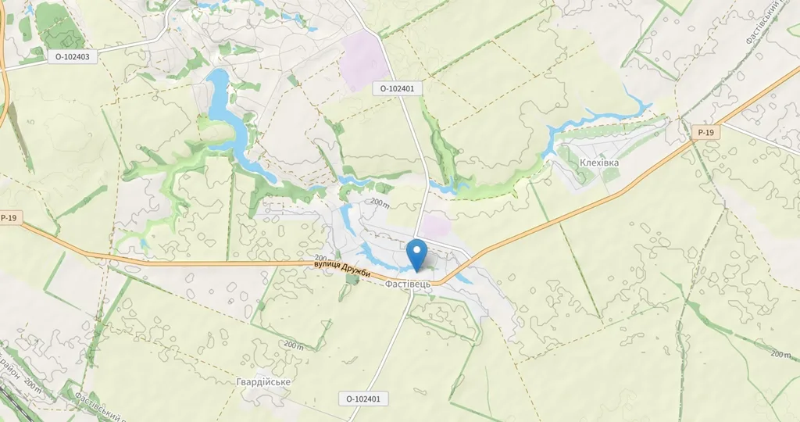This screenshot has height=422, width=800.
Task: Click the upper O-102401 road shield
Action: tap(398, 88)
